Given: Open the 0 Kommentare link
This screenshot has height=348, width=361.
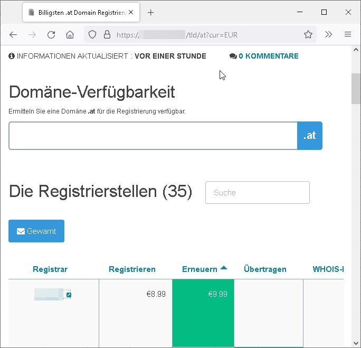Looking at the screenshot, I should click(x=264, y=56).
